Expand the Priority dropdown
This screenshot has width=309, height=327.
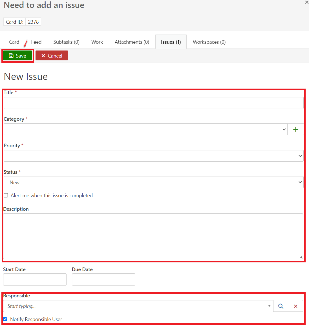pyautogui.click(x=153, y=156)
